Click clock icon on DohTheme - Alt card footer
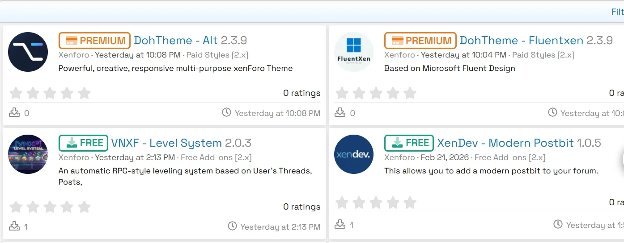 (x=227, y=112)
